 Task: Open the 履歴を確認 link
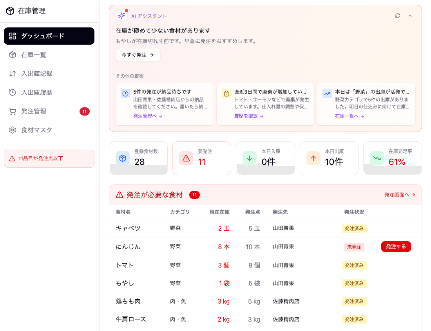click(249, 116)
